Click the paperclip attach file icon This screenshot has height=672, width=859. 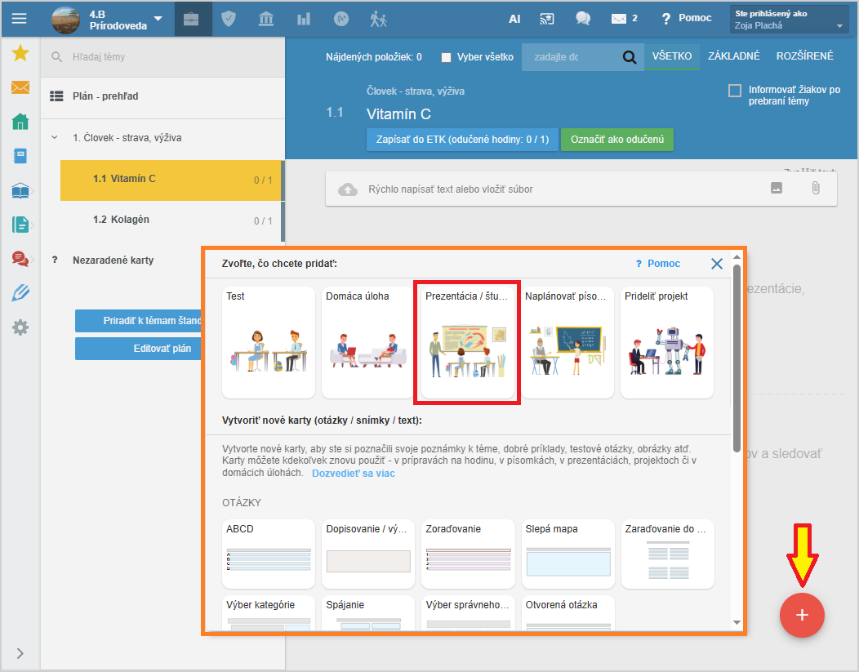815,189
